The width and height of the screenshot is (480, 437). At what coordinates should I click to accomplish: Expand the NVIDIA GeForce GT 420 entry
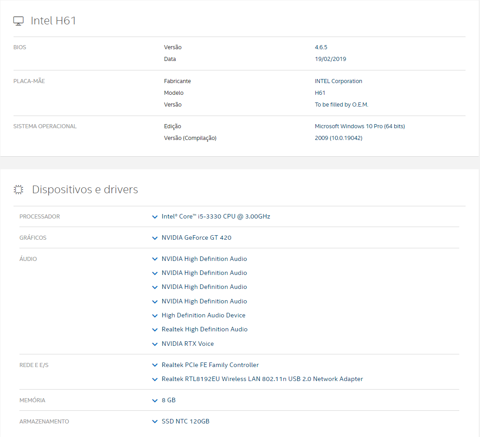point(155,238)
